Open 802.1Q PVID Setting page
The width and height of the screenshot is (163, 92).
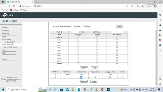coord(10,47)
